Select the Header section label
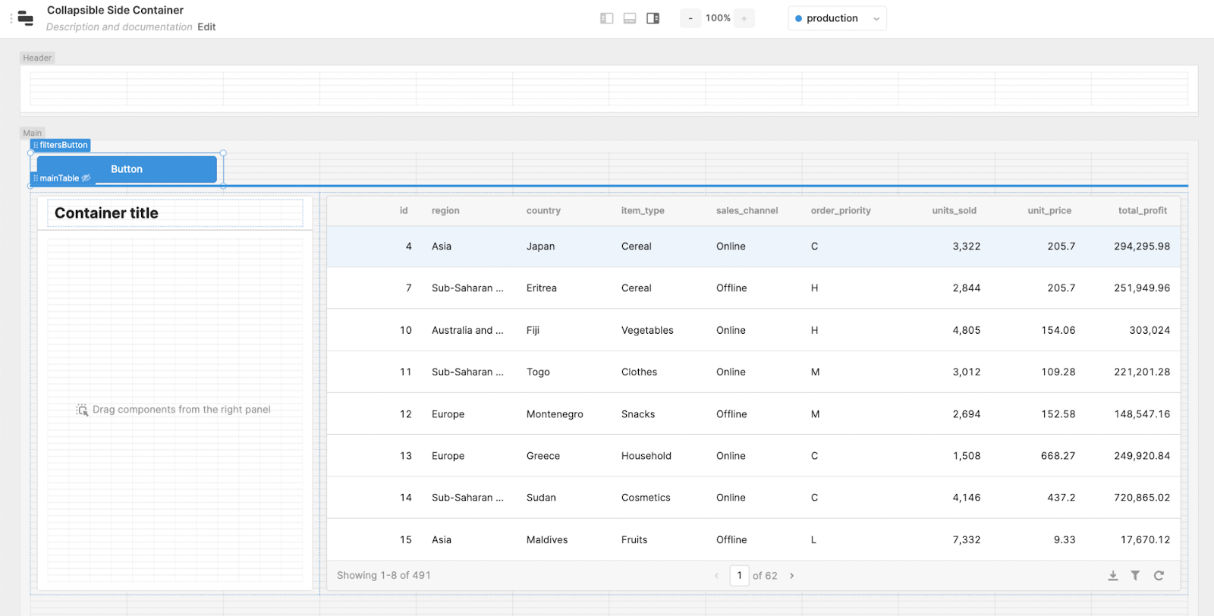The height and width of the screenshot is (616, 1214). point(37,58)
